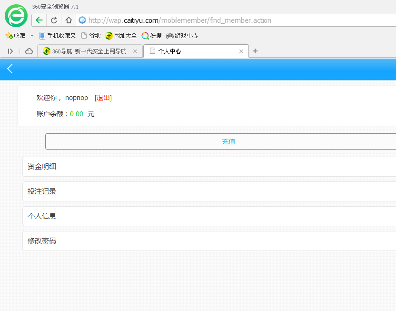Close the 360导航 tab
The image size is (396, 311).
(x=135, y=51)
